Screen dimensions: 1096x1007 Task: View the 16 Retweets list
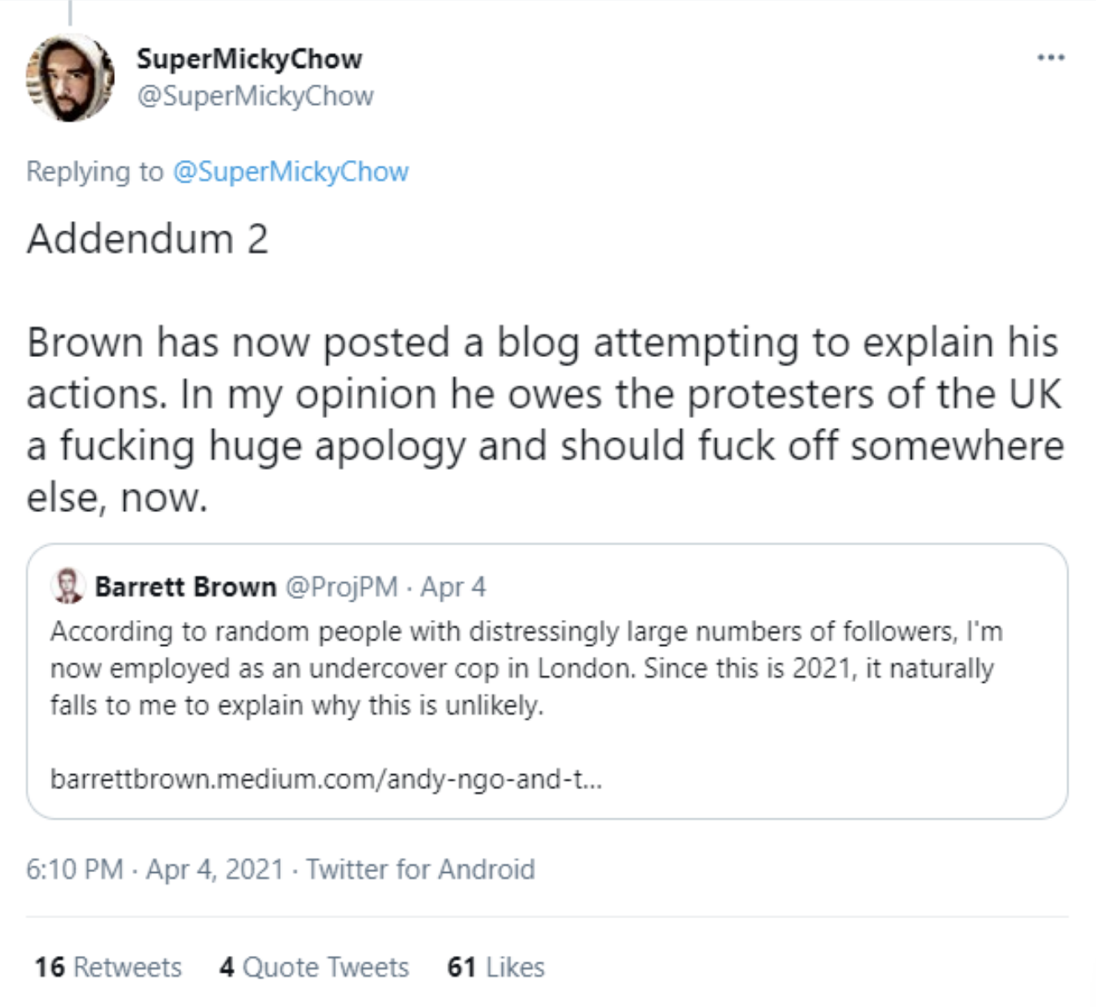pos(108,967)
